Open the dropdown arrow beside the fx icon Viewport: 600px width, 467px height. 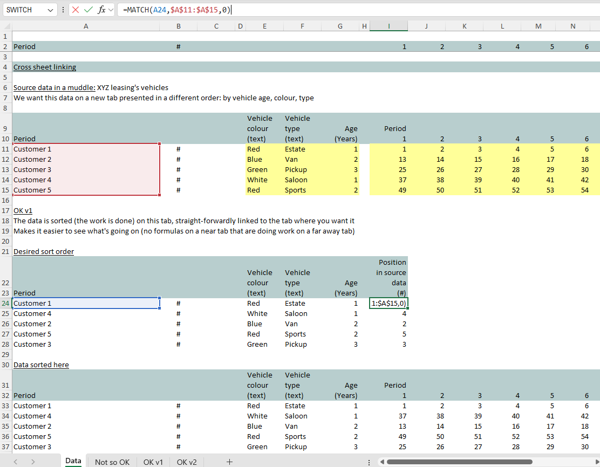tap(111, 10)
